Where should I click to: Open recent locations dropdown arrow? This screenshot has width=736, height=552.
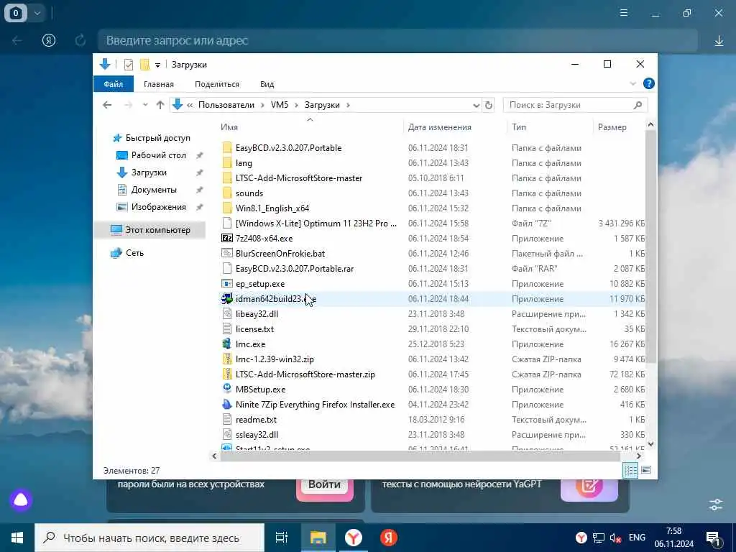click(145, 105)
